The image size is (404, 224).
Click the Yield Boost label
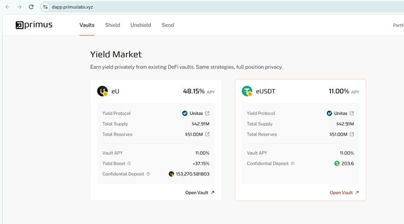113,164
